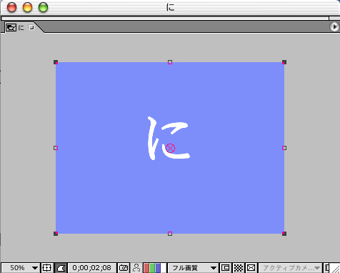
Task: Click the bottom-right corner layer handle
Action: (284, 234)
